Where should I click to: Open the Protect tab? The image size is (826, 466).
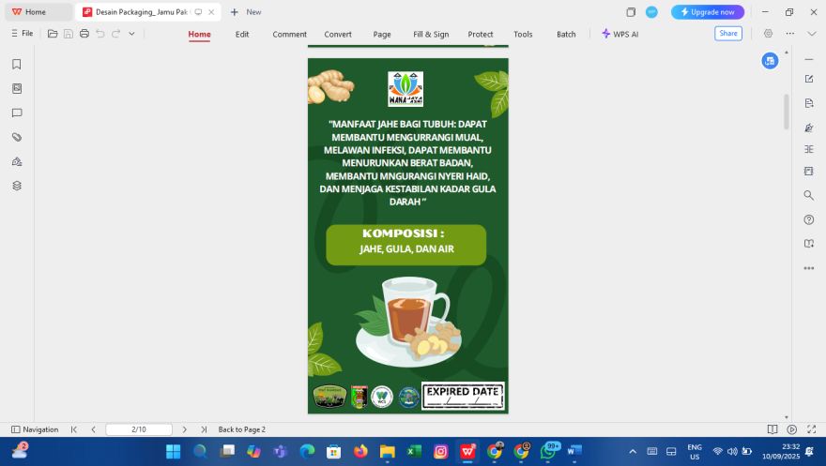(x=481, y=35)
